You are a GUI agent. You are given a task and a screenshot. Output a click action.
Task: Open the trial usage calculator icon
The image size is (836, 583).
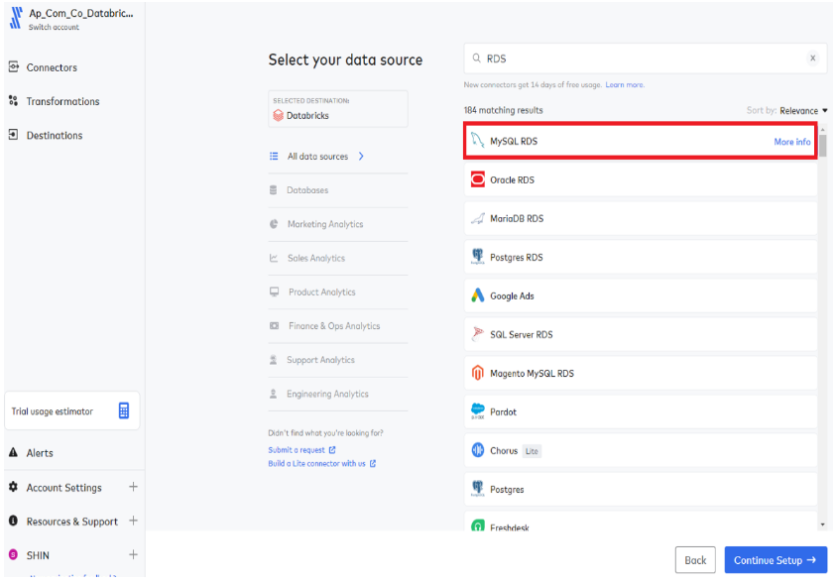click(x=124, y=410)
